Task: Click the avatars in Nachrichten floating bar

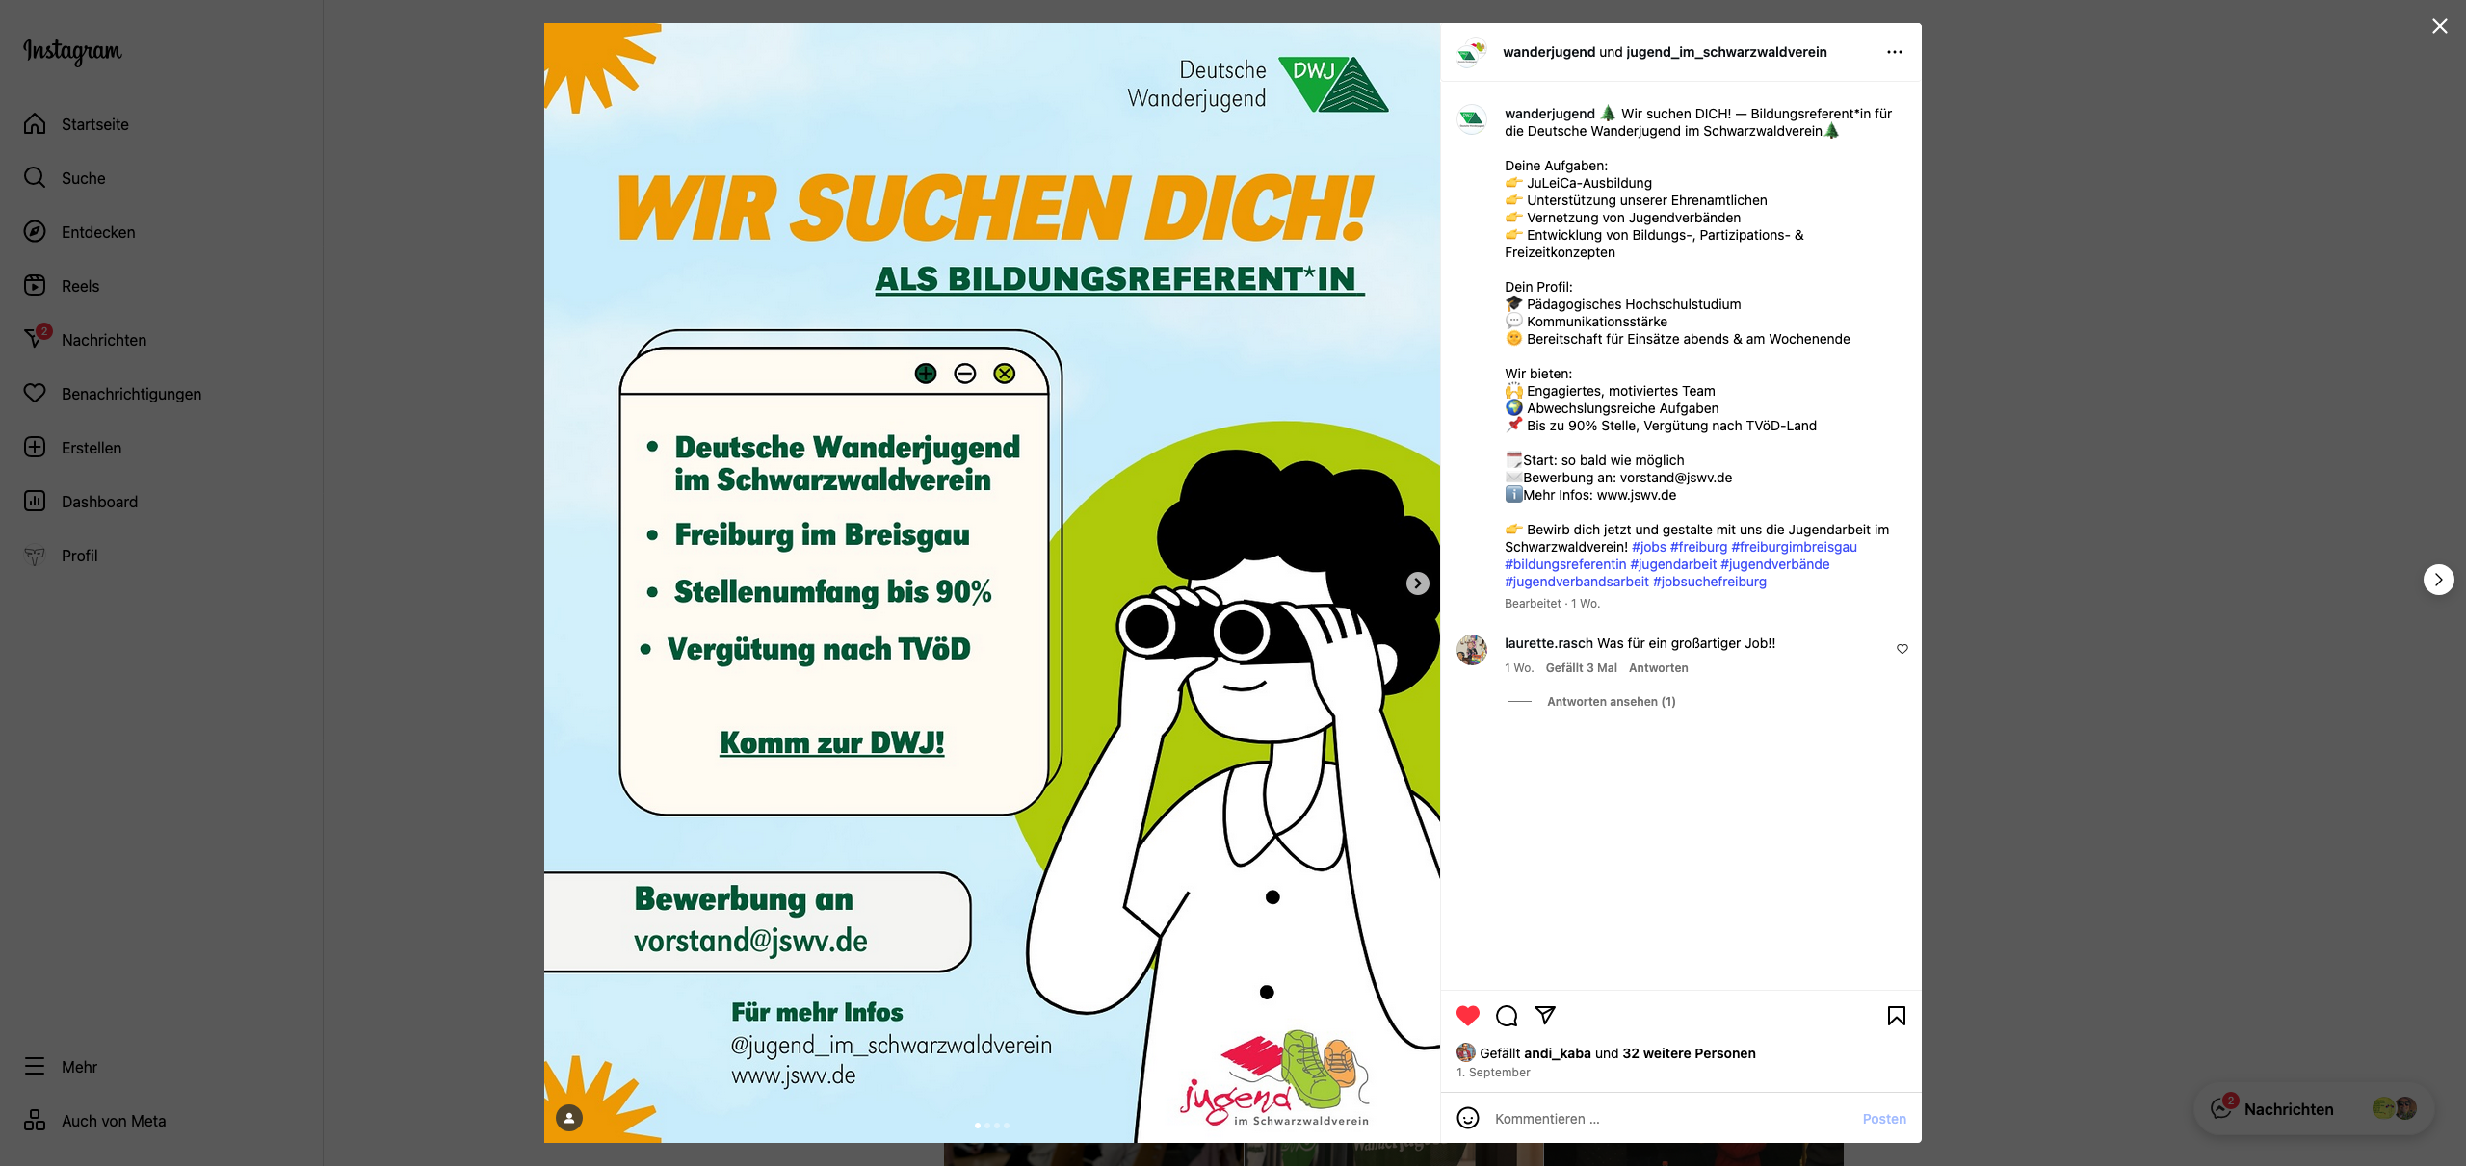Action: (x=2395, y=1108)
